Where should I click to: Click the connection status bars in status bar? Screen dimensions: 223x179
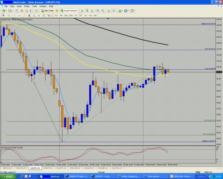pyautogui.click(x=198, y=172)
